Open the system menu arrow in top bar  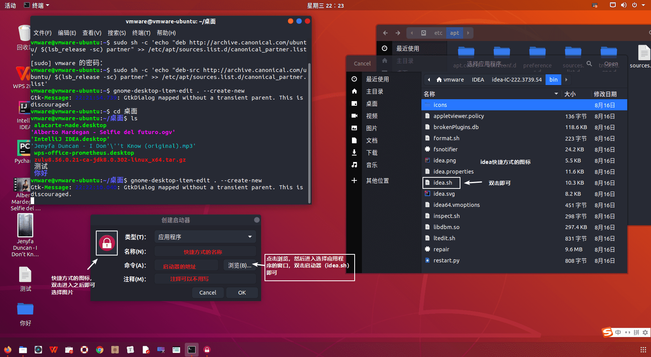point(643,5)
